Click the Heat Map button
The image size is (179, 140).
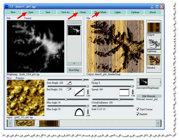pos(74,70)
